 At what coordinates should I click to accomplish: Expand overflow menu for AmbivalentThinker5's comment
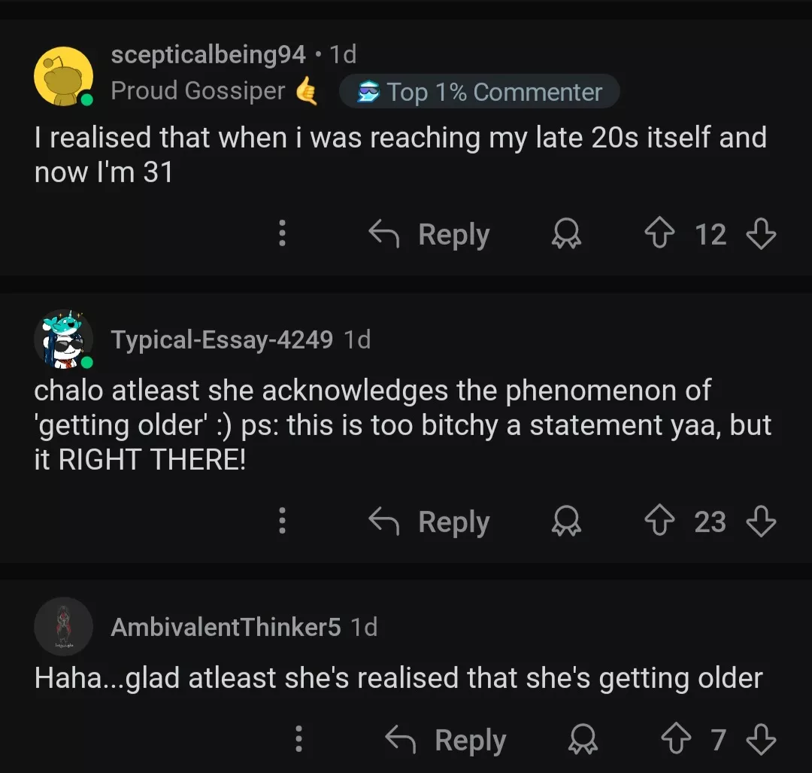click(x=298, y=739)
